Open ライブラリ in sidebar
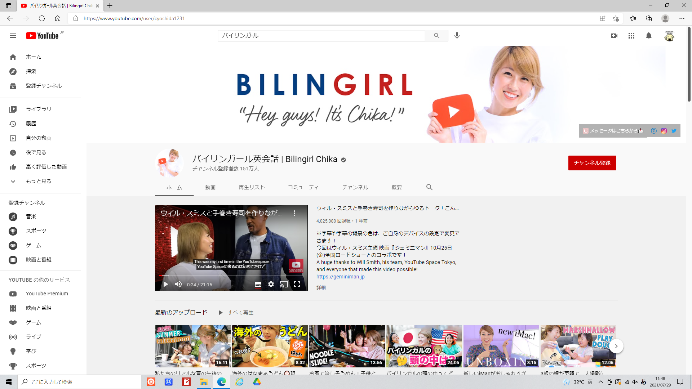Screen dimensions: 692x389 40,109
